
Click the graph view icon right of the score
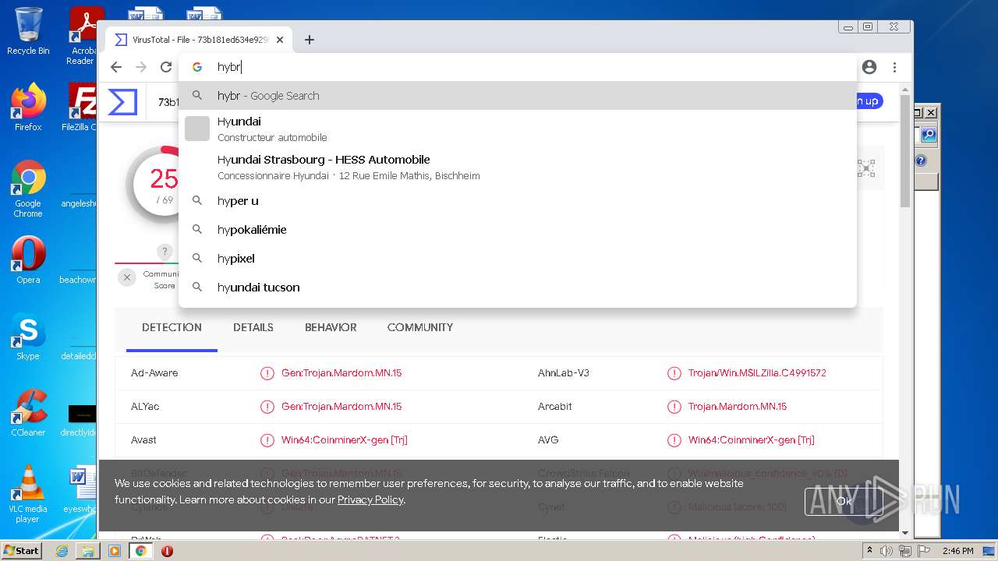(x=866, y=168)
